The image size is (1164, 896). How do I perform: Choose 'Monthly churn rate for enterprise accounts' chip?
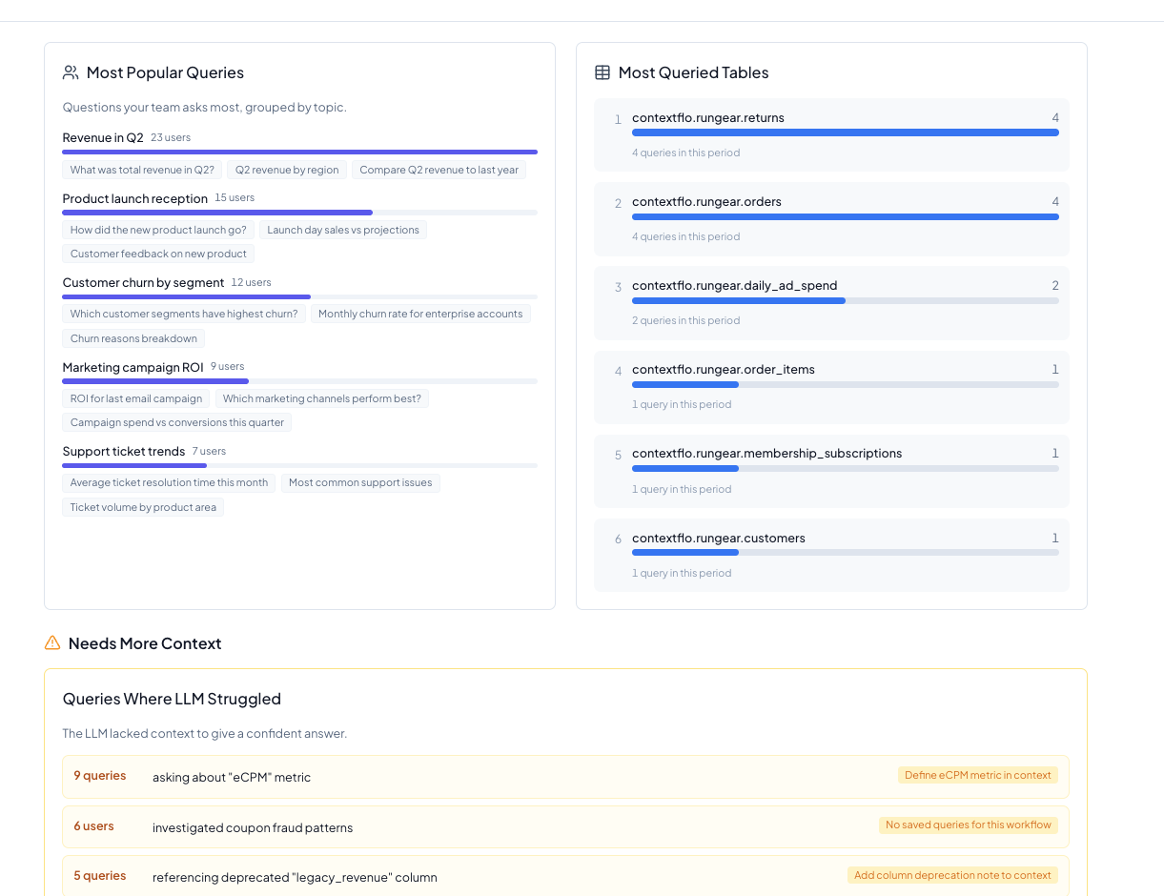(x=420, y=314)
